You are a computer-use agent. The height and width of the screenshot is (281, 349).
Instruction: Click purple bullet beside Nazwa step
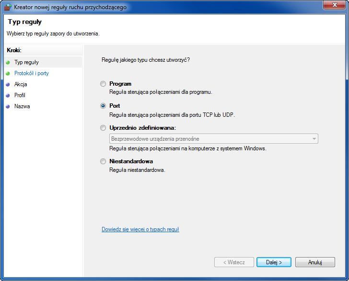[8, 106]
